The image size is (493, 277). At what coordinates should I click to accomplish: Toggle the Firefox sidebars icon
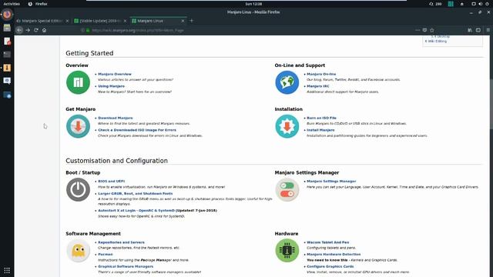point(478,30)
